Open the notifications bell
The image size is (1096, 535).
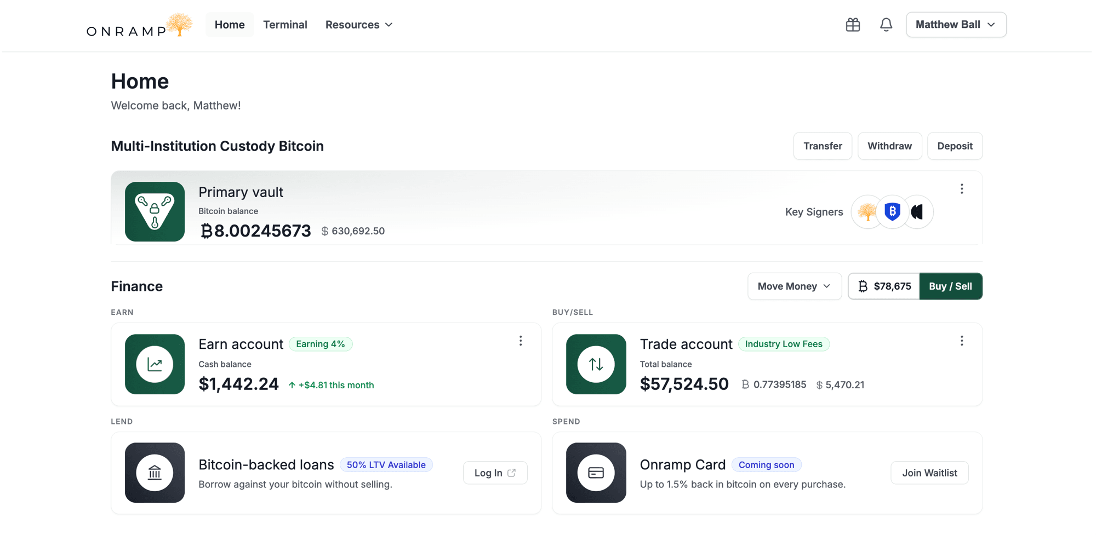tap(886, 25)
